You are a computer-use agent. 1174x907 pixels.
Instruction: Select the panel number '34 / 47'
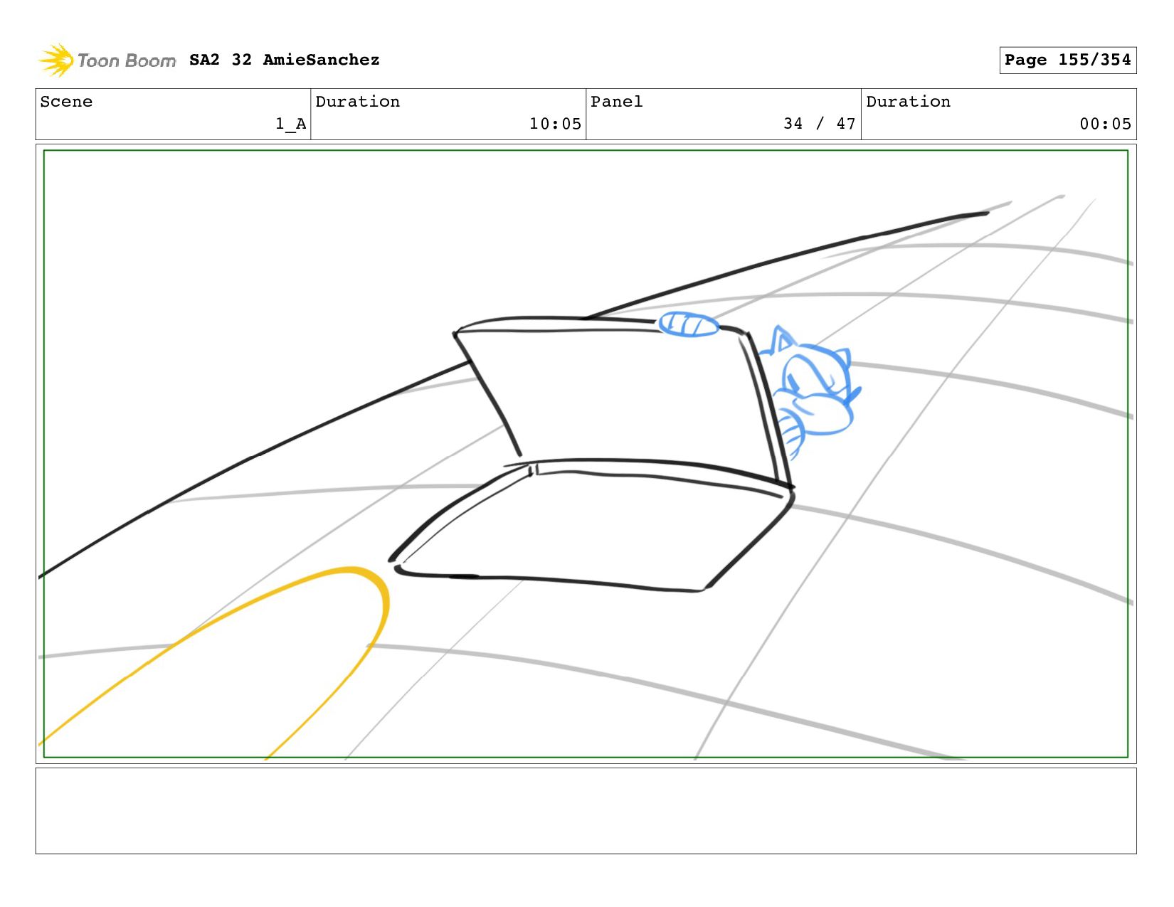pos(820,124)
